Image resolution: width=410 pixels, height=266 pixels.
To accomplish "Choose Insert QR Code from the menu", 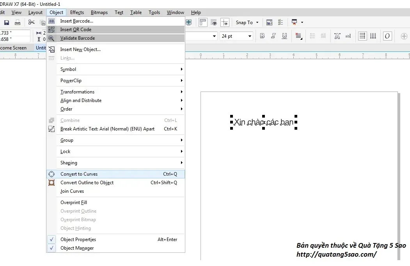I will pos(77,29).
